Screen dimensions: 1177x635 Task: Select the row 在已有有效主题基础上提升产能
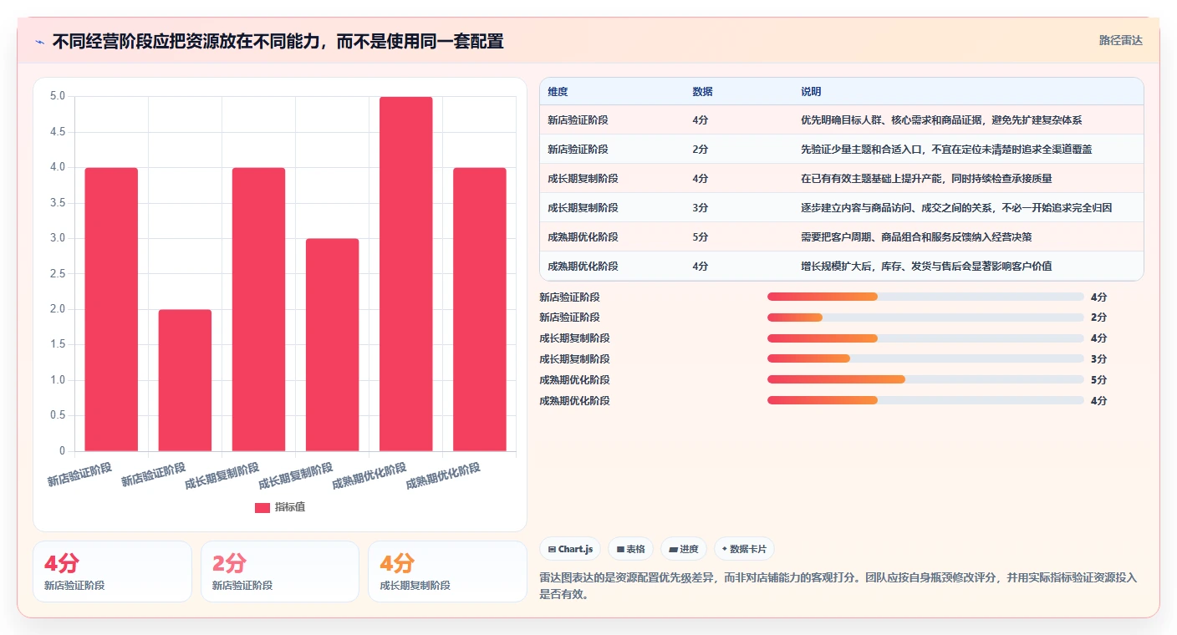click(842, 179)
